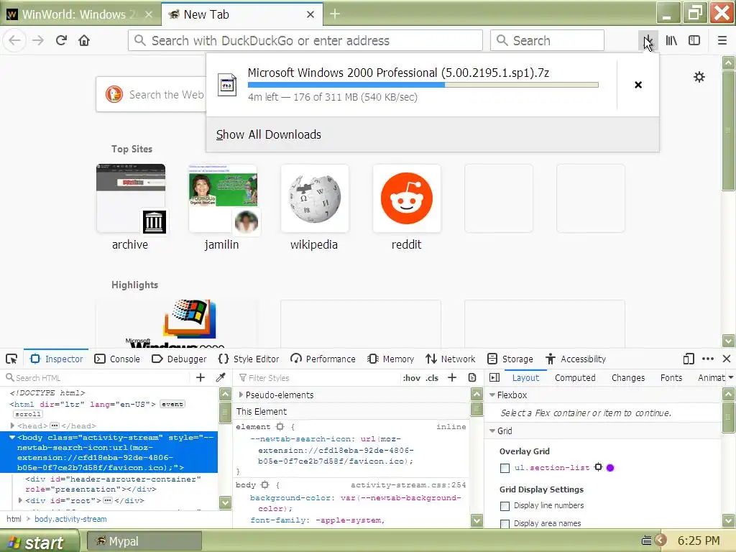Open the Style Editor tab
The width and height of the screenshot is (736, 552).
click(249, 359)
